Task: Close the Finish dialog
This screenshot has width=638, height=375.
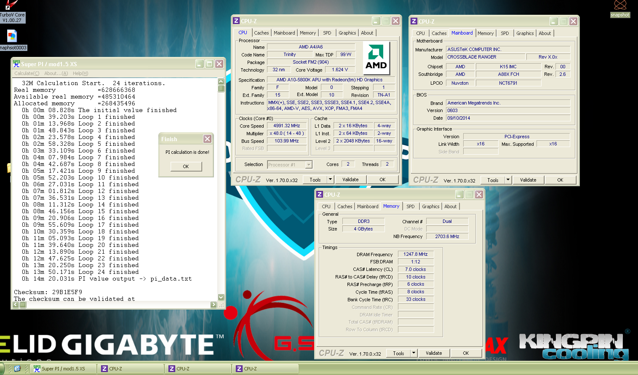Action: point(207,139)
